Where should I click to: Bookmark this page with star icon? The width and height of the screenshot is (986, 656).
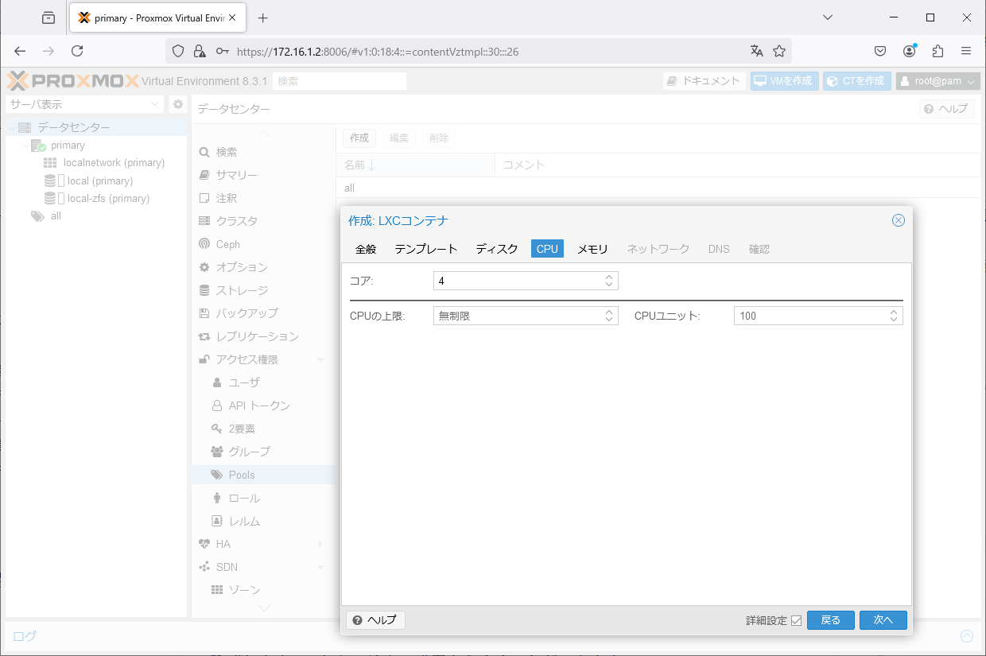[779, 51]
